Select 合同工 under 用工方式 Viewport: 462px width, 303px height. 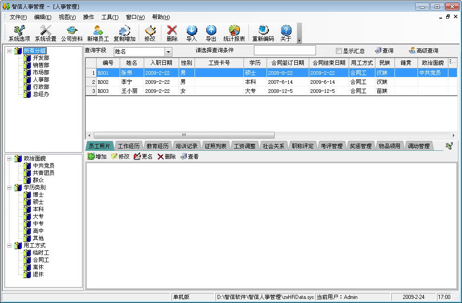pyautogui.click(x=41, y=260)
